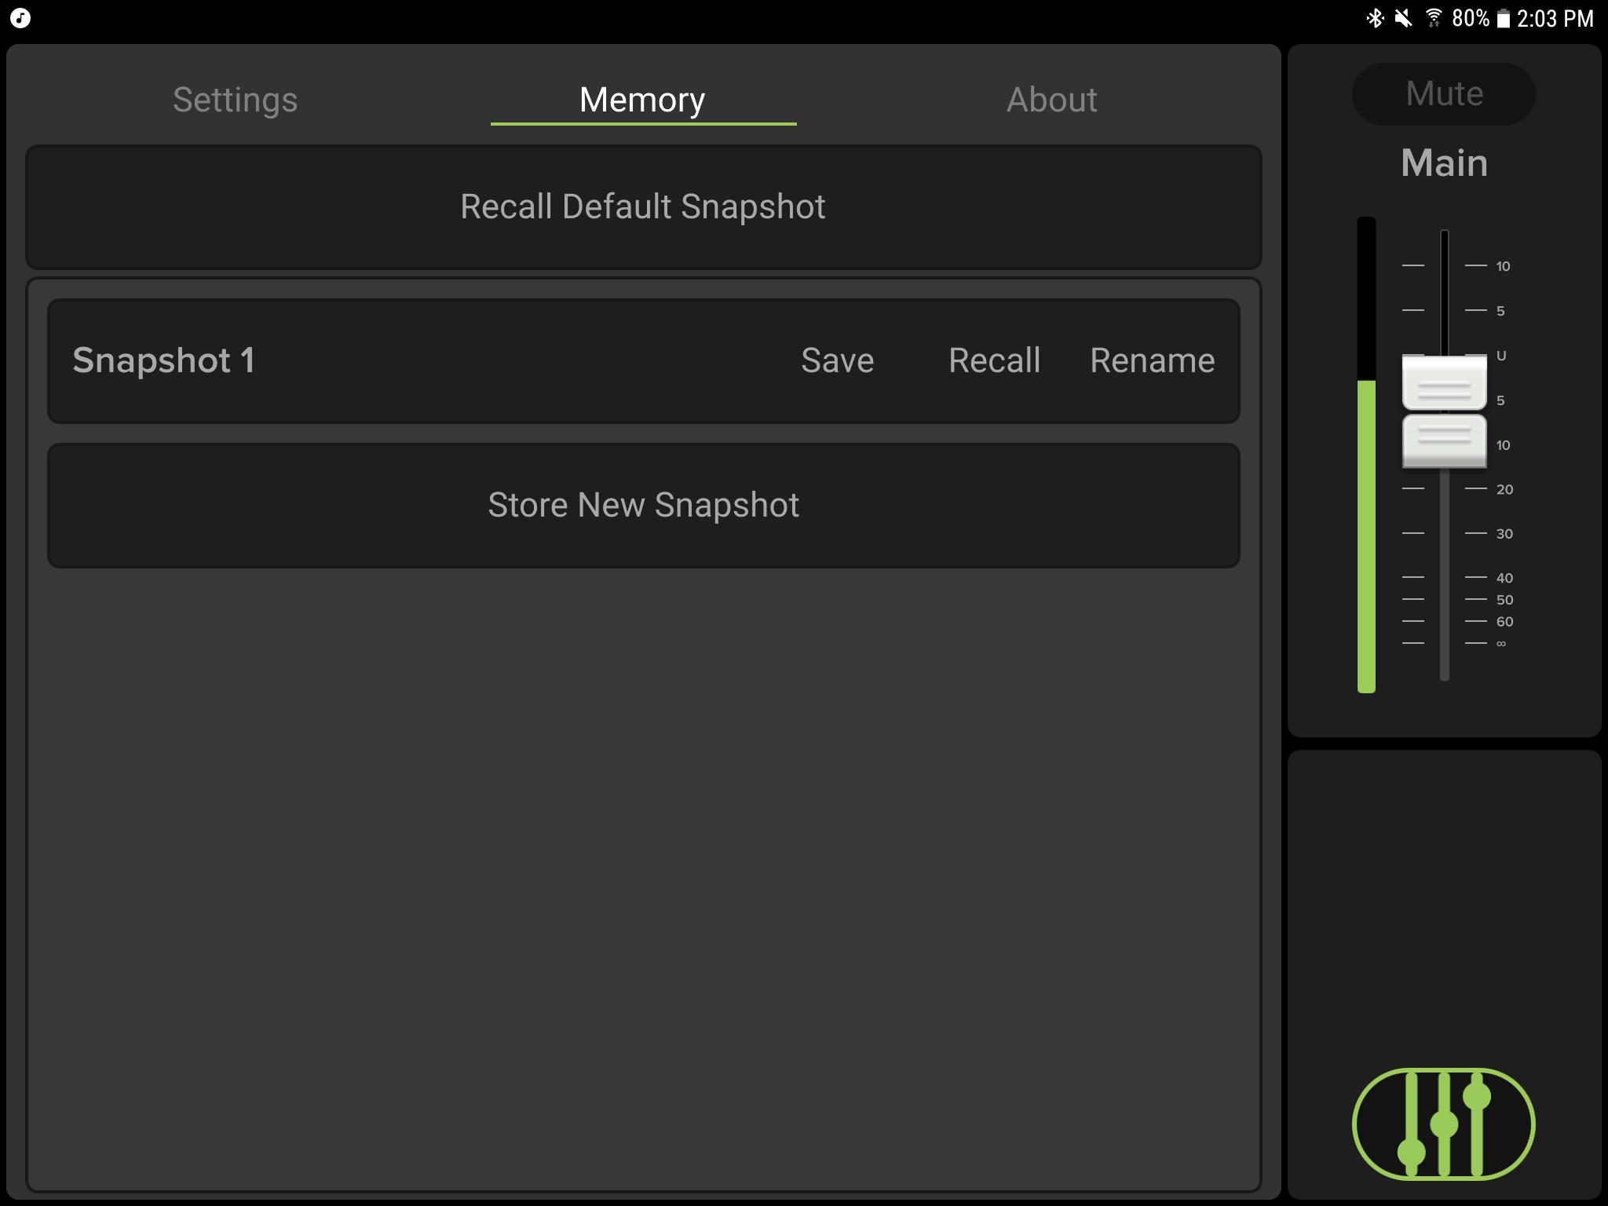Click the Main channel label

(x=1444, y=163)
